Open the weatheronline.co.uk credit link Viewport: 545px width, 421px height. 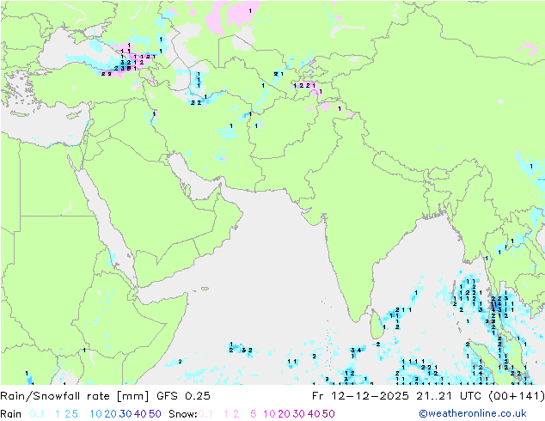tap(473, 414)
